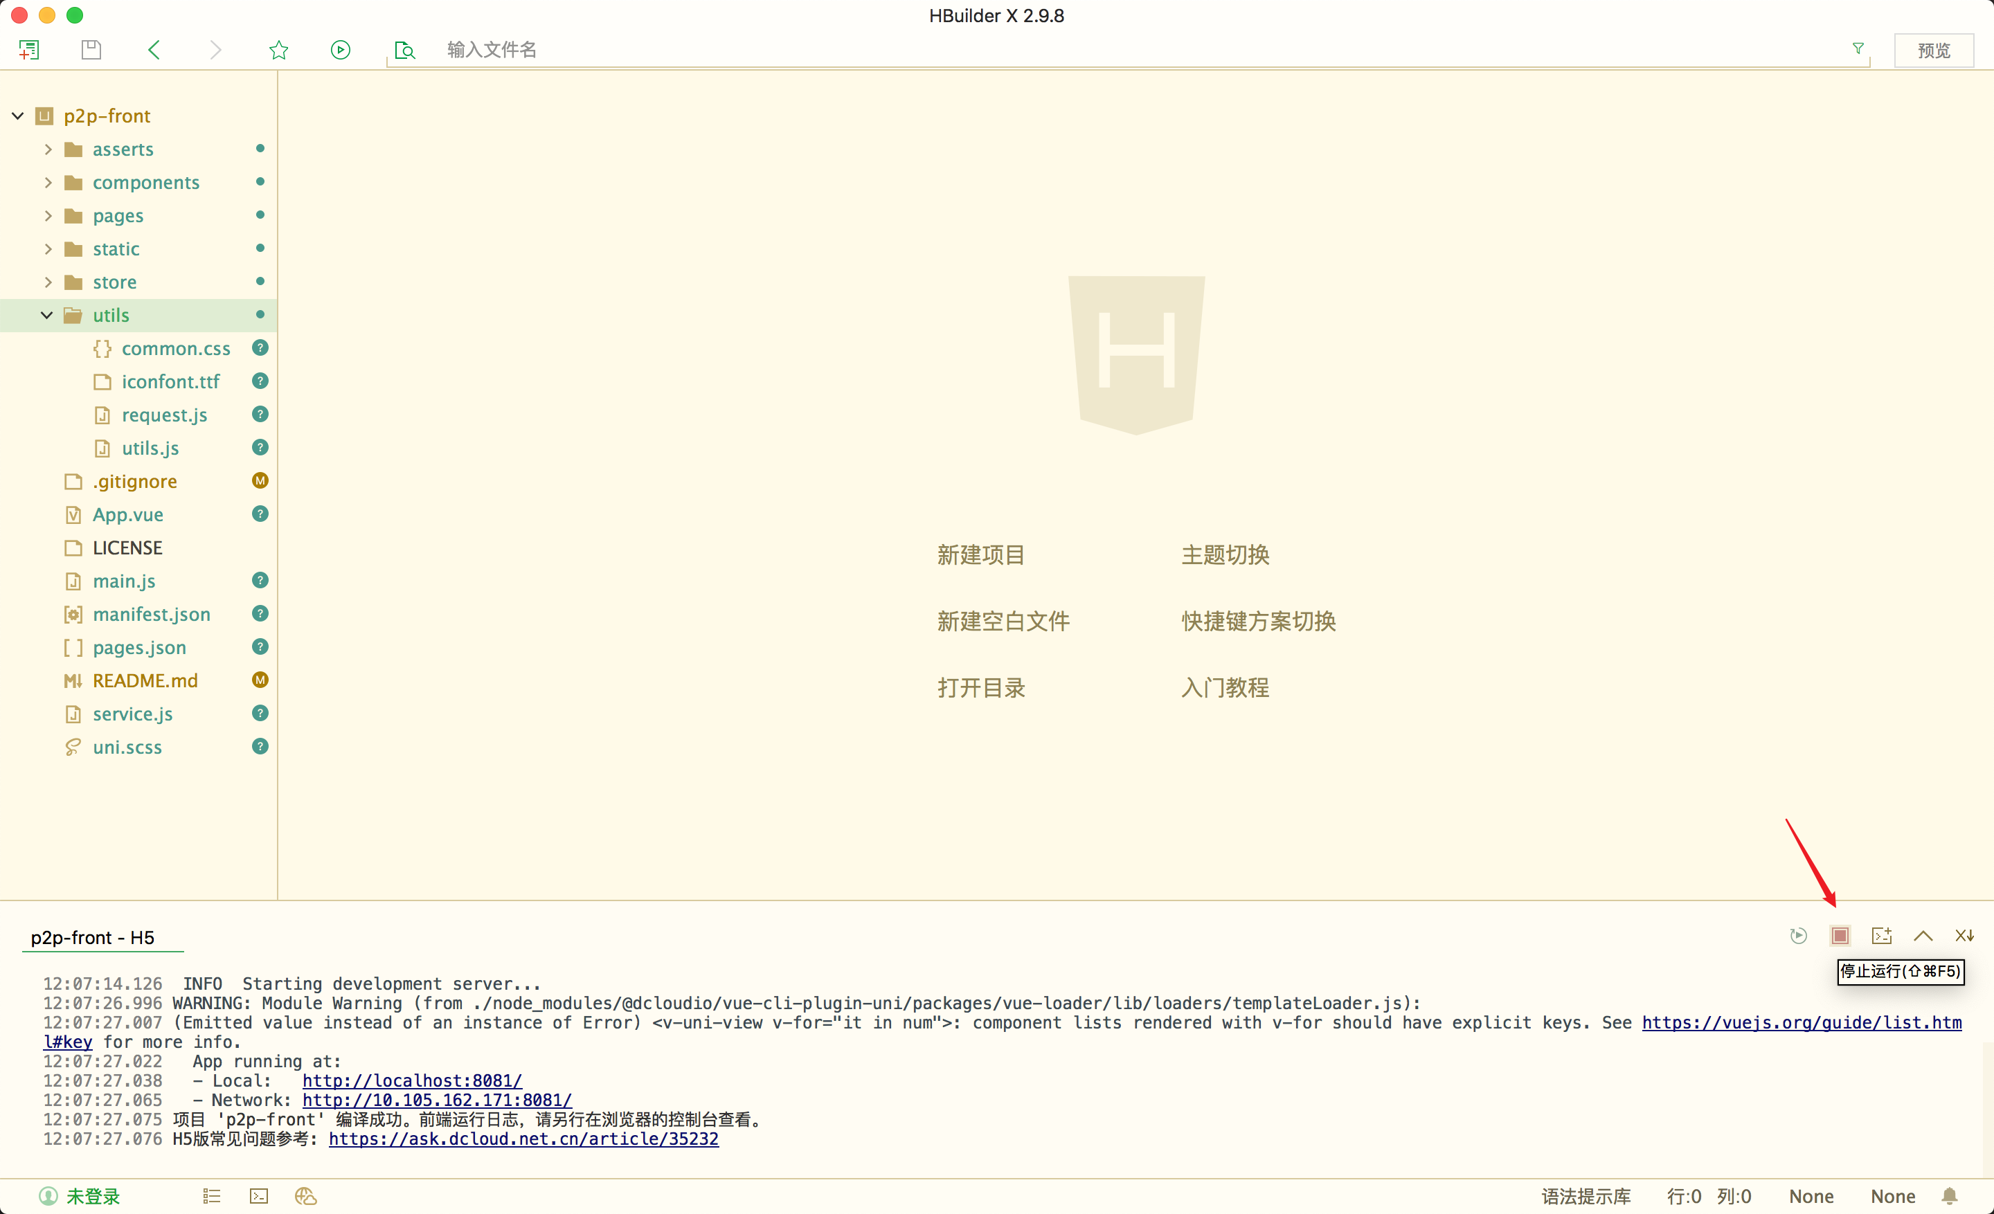
Task: Open the terminal icon in status bar
Action: (x=259, y=1196)
